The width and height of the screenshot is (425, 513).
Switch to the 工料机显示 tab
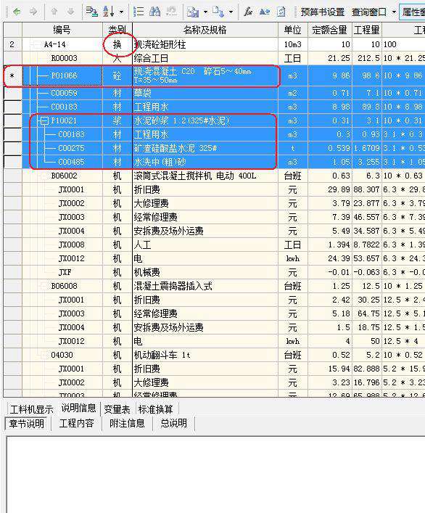click(x=31, y=409)
